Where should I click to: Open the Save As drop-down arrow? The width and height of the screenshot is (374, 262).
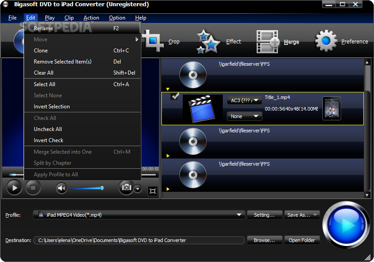315,215
